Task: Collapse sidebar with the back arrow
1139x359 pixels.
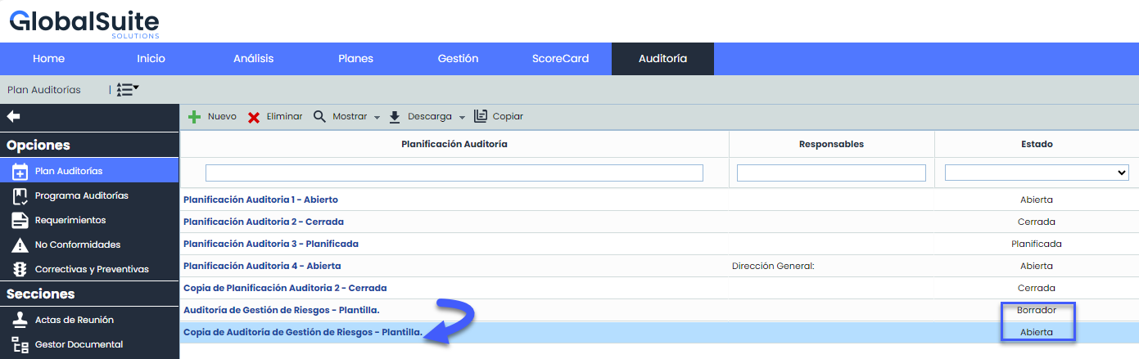Action: pos(13,117)
